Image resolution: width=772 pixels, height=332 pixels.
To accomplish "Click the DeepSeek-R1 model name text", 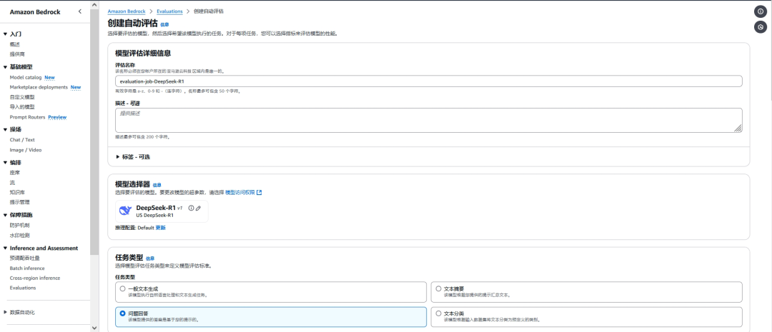I will [x=156, y=208].
